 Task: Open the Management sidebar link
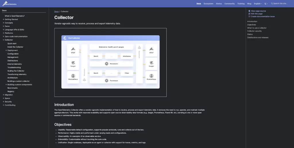tap(13, 57)
